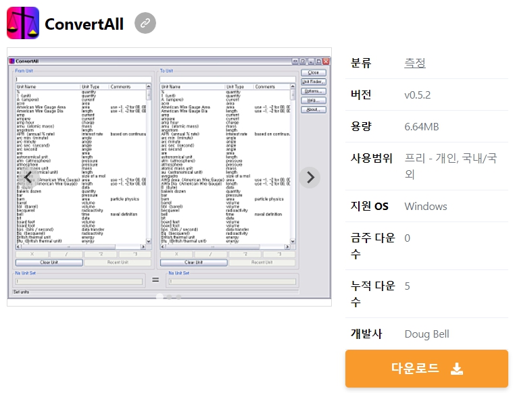Click the 누적 다운수 label
513x393 pixels.
[x=373, y=294]
